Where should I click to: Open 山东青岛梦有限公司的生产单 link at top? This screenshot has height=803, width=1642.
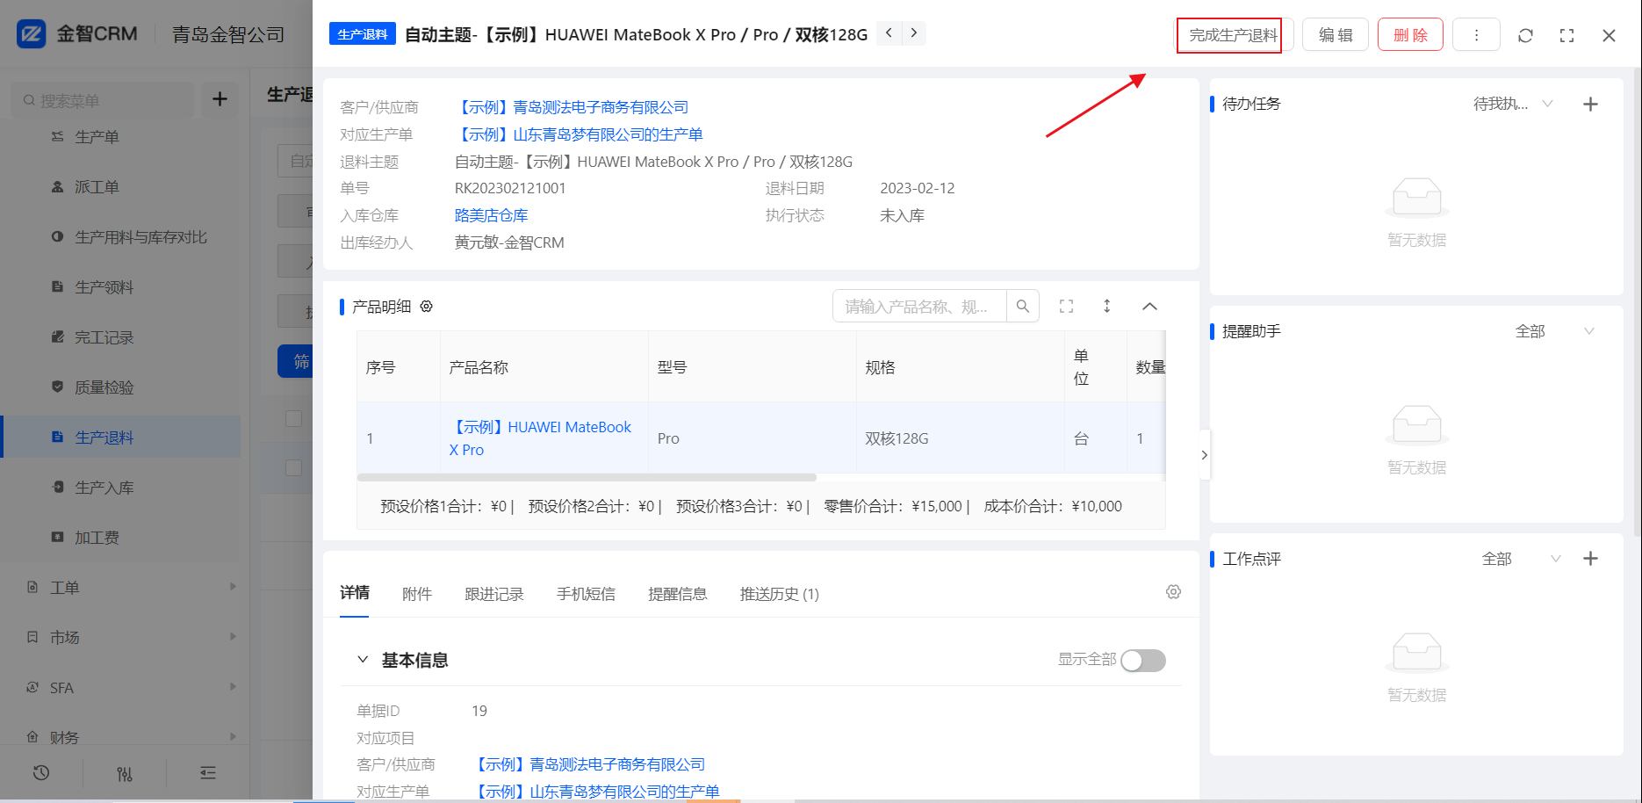click(579, 134)
